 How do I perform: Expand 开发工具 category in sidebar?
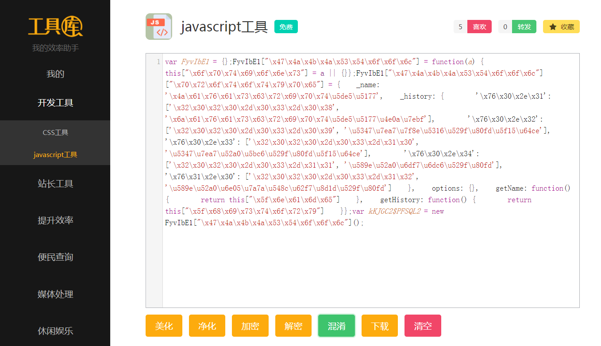(55, 103)
